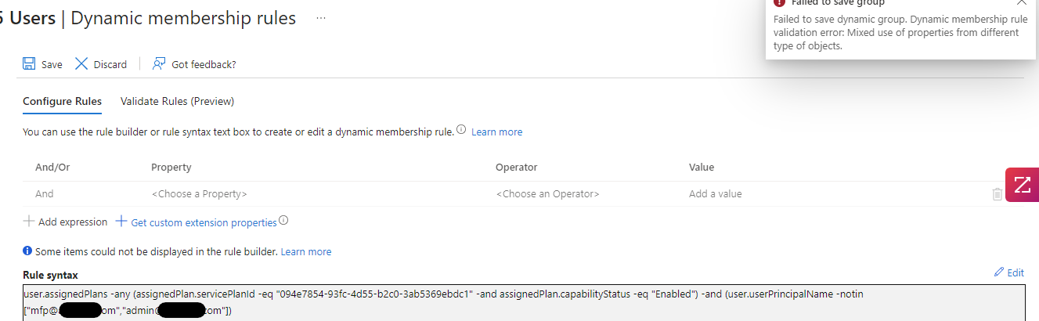Click the trash delete expression icon
This screenshot has width=1039, height=321.
(x=997, y=194)
